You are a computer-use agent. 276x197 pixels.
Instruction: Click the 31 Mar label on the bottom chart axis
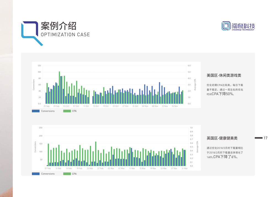184,169
